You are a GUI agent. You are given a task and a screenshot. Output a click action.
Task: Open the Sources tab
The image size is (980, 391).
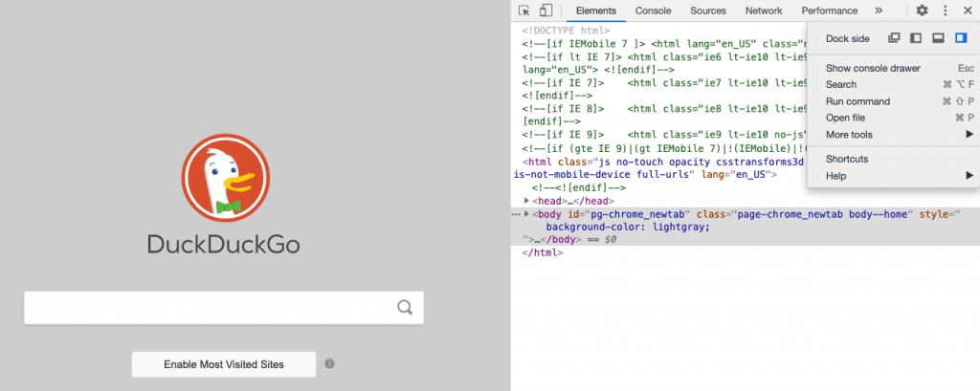[x=708, y=11]
